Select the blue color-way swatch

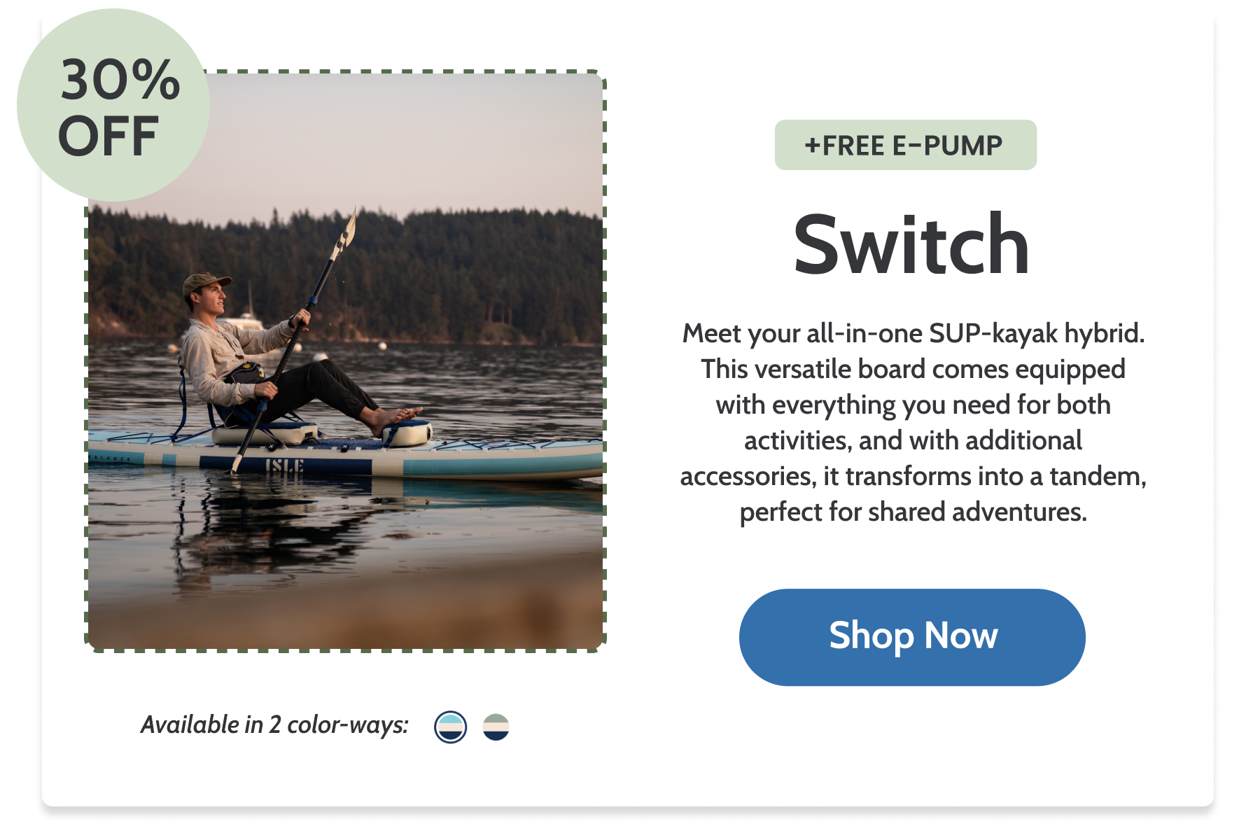tap(450, 727)
